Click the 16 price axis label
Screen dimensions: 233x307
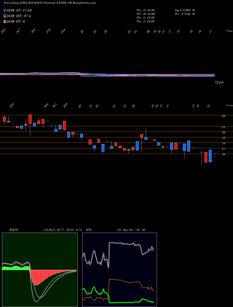click(x=223, y=154)
